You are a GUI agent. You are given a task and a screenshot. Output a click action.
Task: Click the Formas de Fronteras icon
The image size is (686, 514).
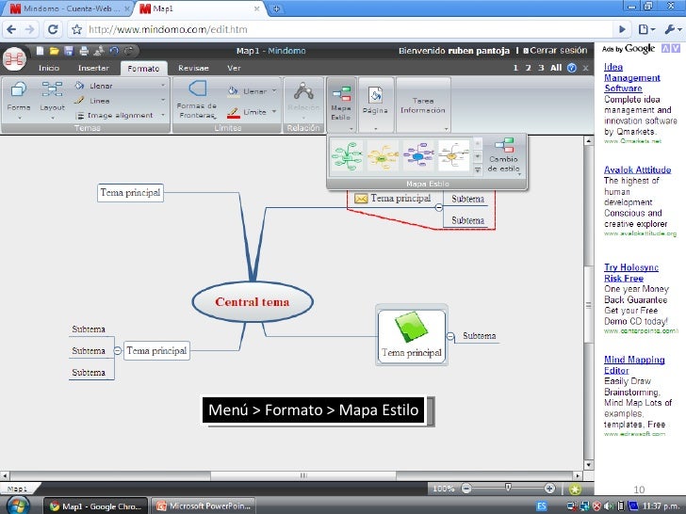coord(197,88)
